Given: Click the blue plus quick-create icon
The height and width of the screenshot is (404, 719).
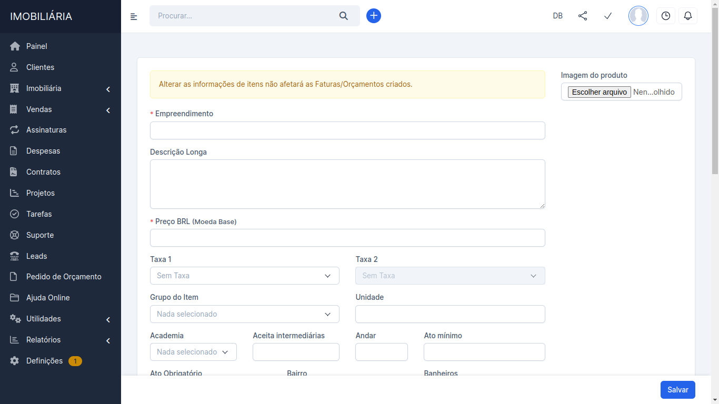Looking at the screenshot, I should tap(374, 16).
